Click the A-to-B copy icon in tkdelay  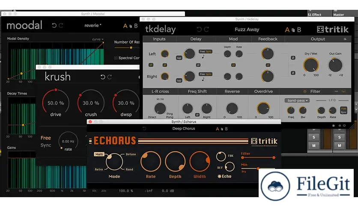pyautogui.click(x=293, y=30)
